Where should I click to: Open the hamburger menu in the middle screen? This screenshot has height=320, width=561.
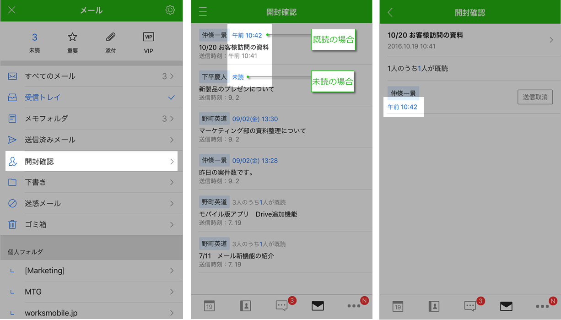[x=203, y=12]
